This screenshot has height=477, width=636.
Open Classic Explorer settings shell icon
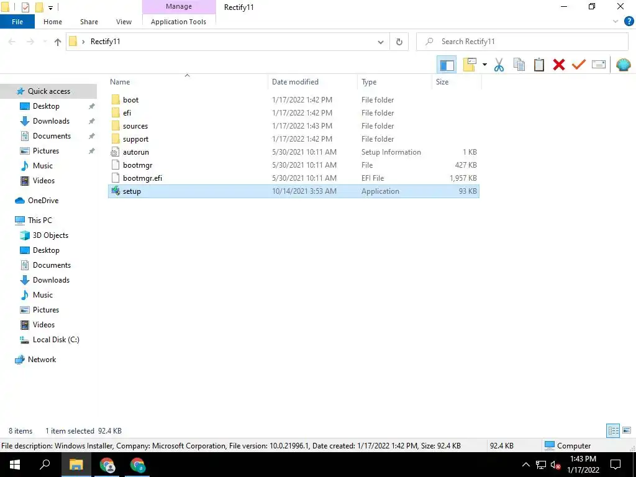pos(623,65)
